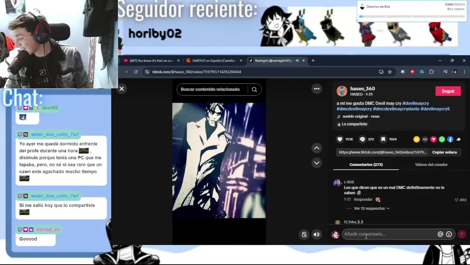Share video via WhatsApp icon
The image size is (470, 265).
click(442, 139)
